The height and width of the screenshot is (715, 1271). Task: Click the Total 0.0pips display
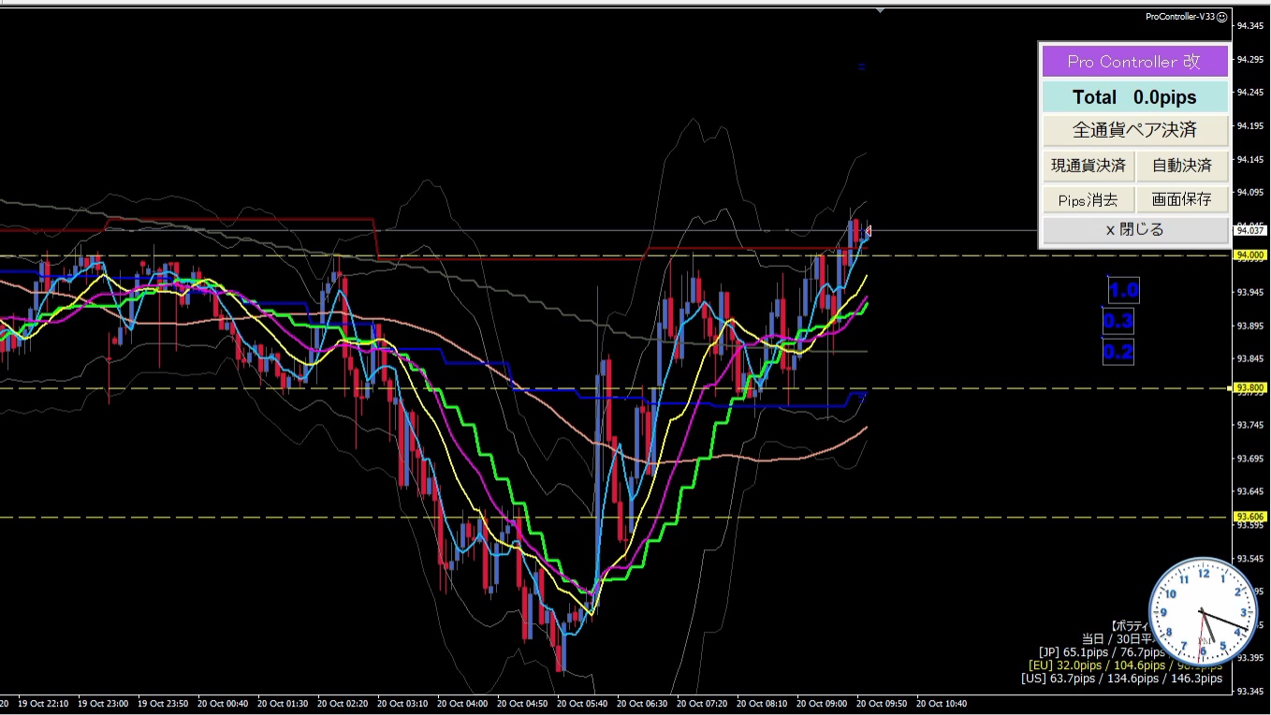tap(1134, 97)
